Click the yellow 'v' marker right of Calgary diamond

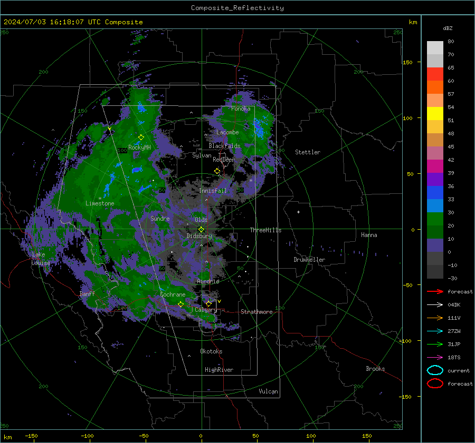[x=220, y=301]
